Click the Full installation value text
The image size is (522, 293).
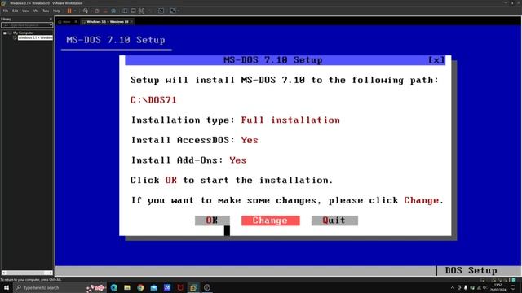[x=290, y=120]
